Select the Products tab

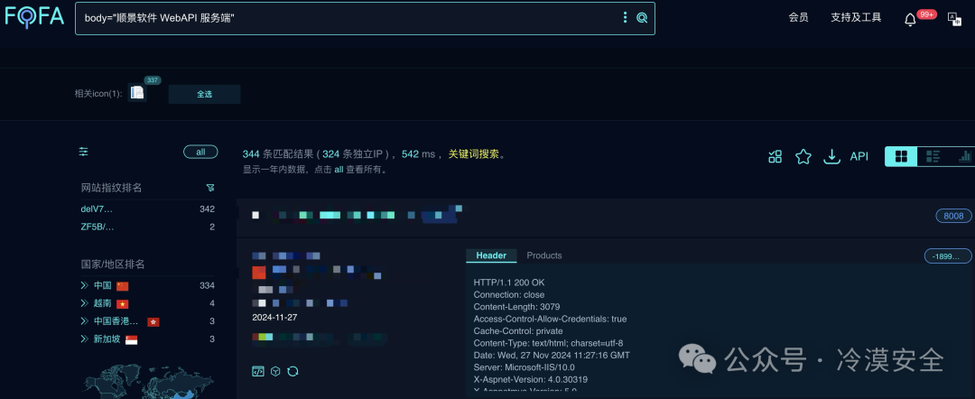pos(544,255)
